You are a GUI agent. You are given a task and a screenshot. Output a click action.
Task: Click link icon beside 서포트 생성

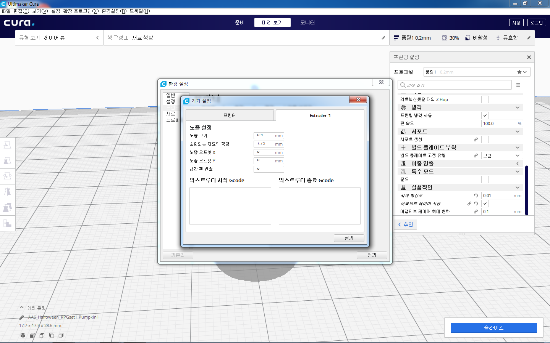point(476,139)
